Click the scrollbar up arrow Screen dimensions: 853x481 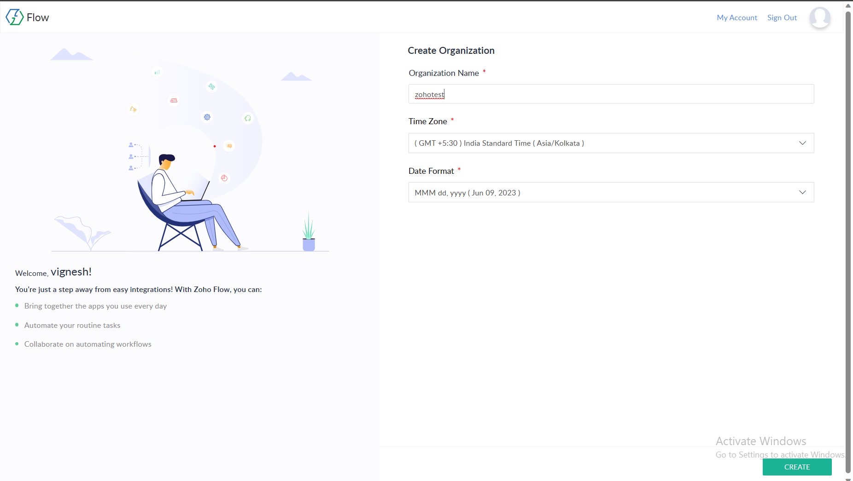[x=848, y=6]
